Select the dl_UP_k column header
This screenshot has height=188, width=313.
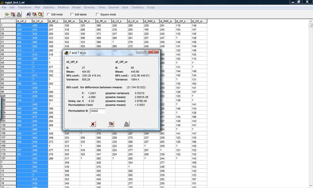[x=24, y=21]
